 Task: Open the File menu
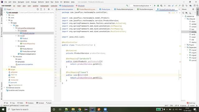(x=6, y=2)
